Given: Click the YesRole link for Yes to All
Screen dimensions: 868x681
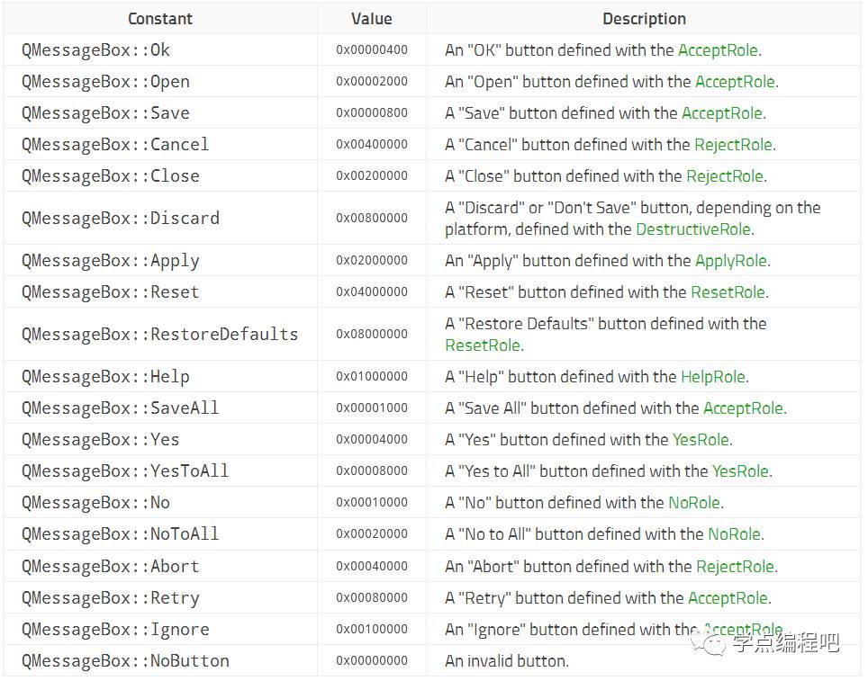Looking at the screenshot, I should coord(740,472).
